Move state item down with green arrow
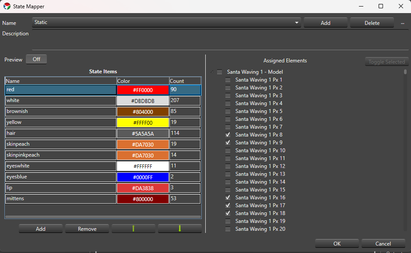 (x=180, y=229)
